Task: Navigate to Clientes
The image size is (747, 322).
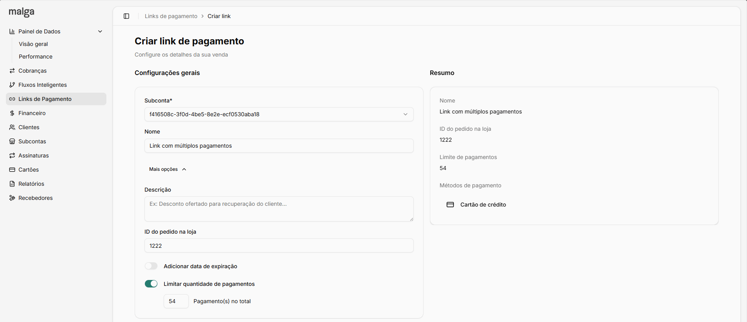Action: (x=56, y=127)
